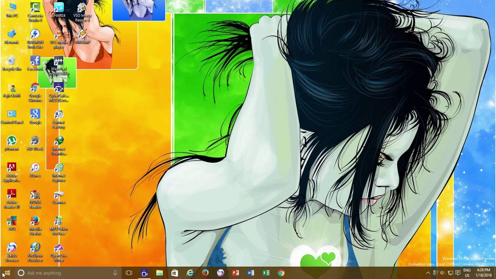Select the CyberCafe MGS Server icon
Viewport: 496px width, 279px height.
point(59,93)
